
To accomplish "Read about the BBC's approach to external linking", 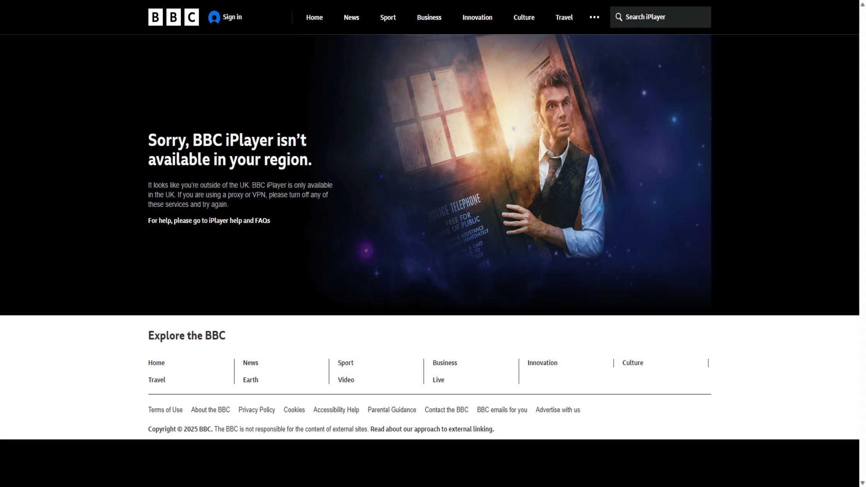I will [431, 429].
